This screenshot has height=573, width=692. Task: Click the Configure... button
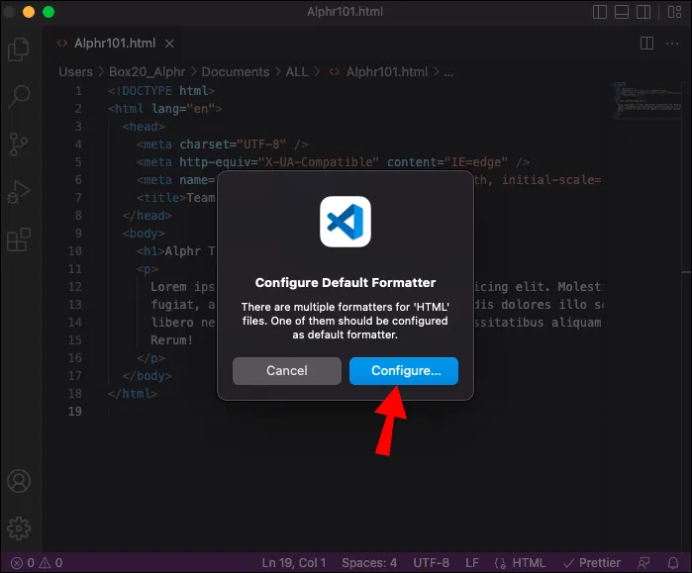point(403,370)
